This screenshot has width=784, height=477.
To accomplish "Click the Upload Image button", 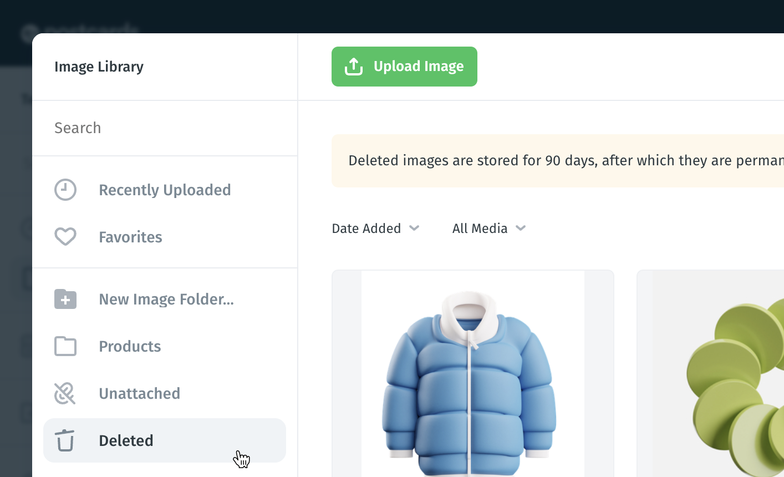I will pyautogui.click(x=404, y=67).
